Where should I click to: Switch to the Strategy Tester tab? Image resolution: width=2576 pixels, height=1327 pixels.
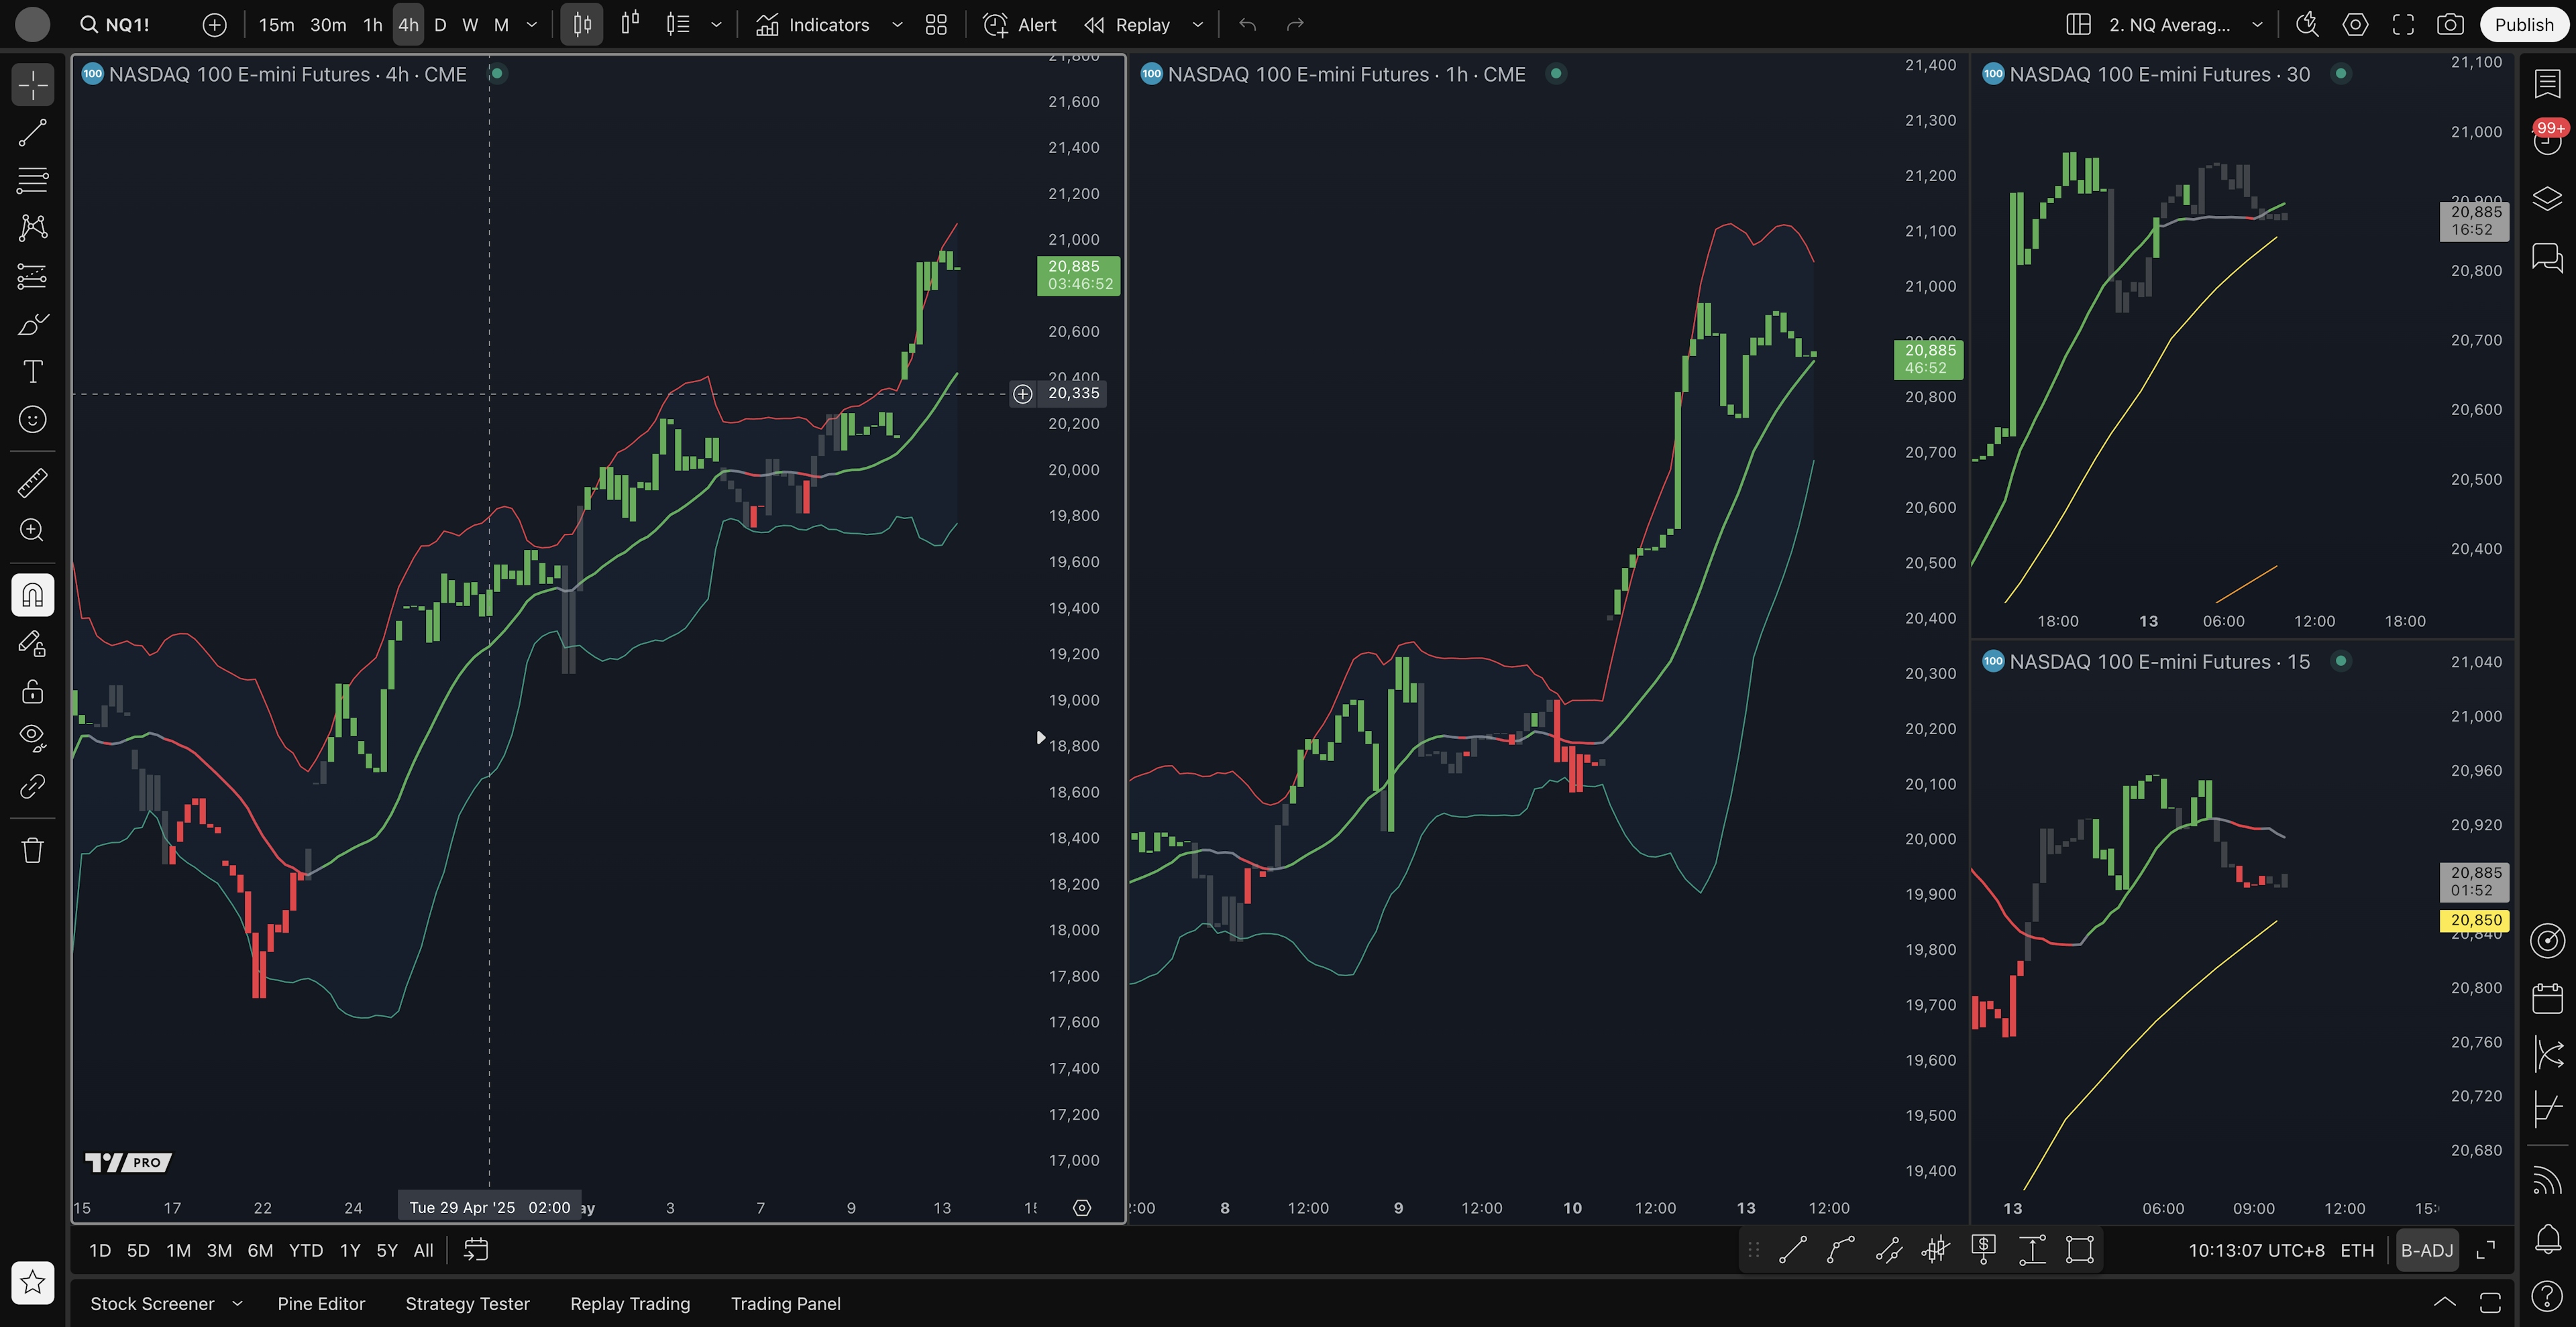click(x=467, y=1303)
